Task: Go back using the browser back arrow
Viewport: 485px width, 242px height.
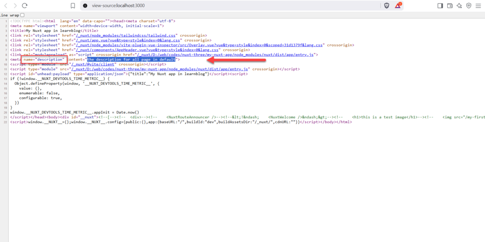Action: [6, 5]
